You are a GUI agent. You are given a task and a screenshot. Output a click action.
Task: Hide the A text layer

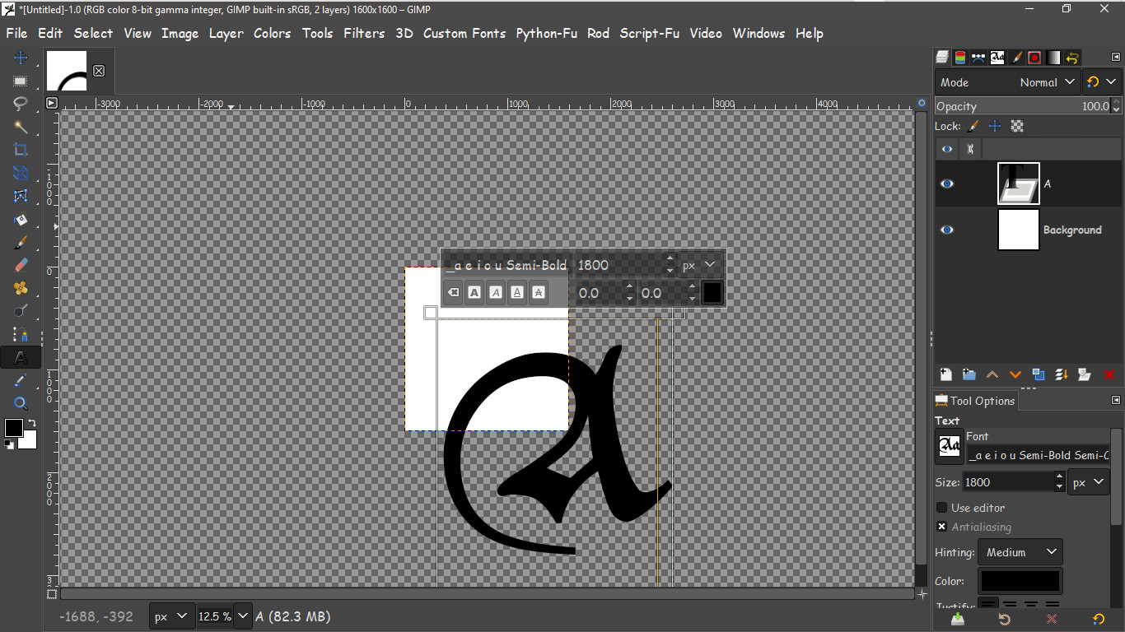pos(947,184)
